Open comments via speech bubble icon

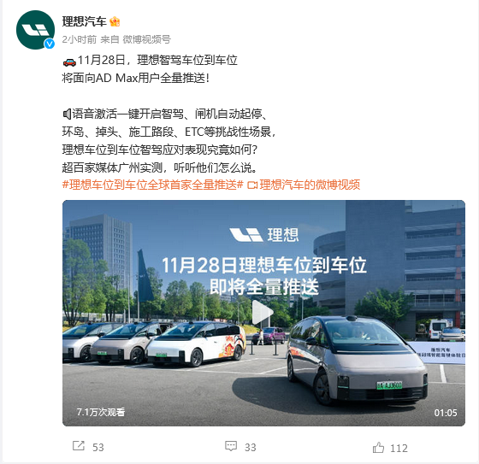pyautogui.click(x=231, y=446)
